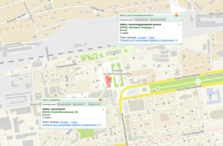Pin the Бийск автовокзал info popup
Screen dimensions: 223x146
click(100, 100)
